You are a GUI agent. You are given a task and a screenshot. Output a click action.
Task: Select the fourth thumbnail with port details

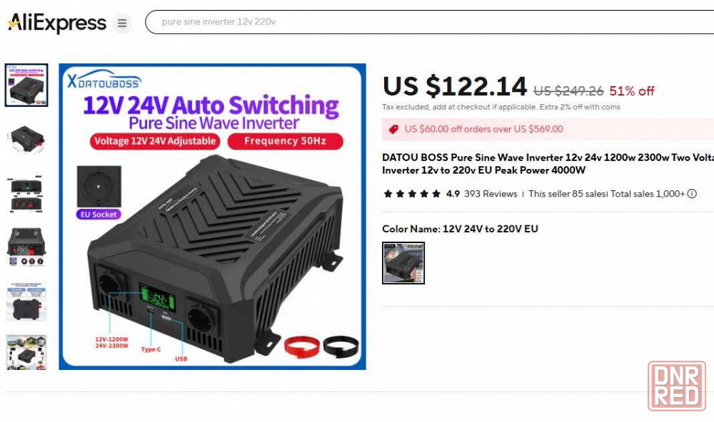point(26,247)
